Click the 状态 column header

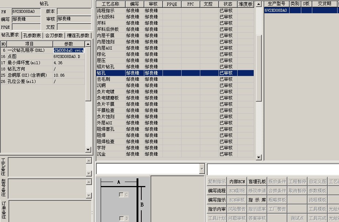(228, 4)
